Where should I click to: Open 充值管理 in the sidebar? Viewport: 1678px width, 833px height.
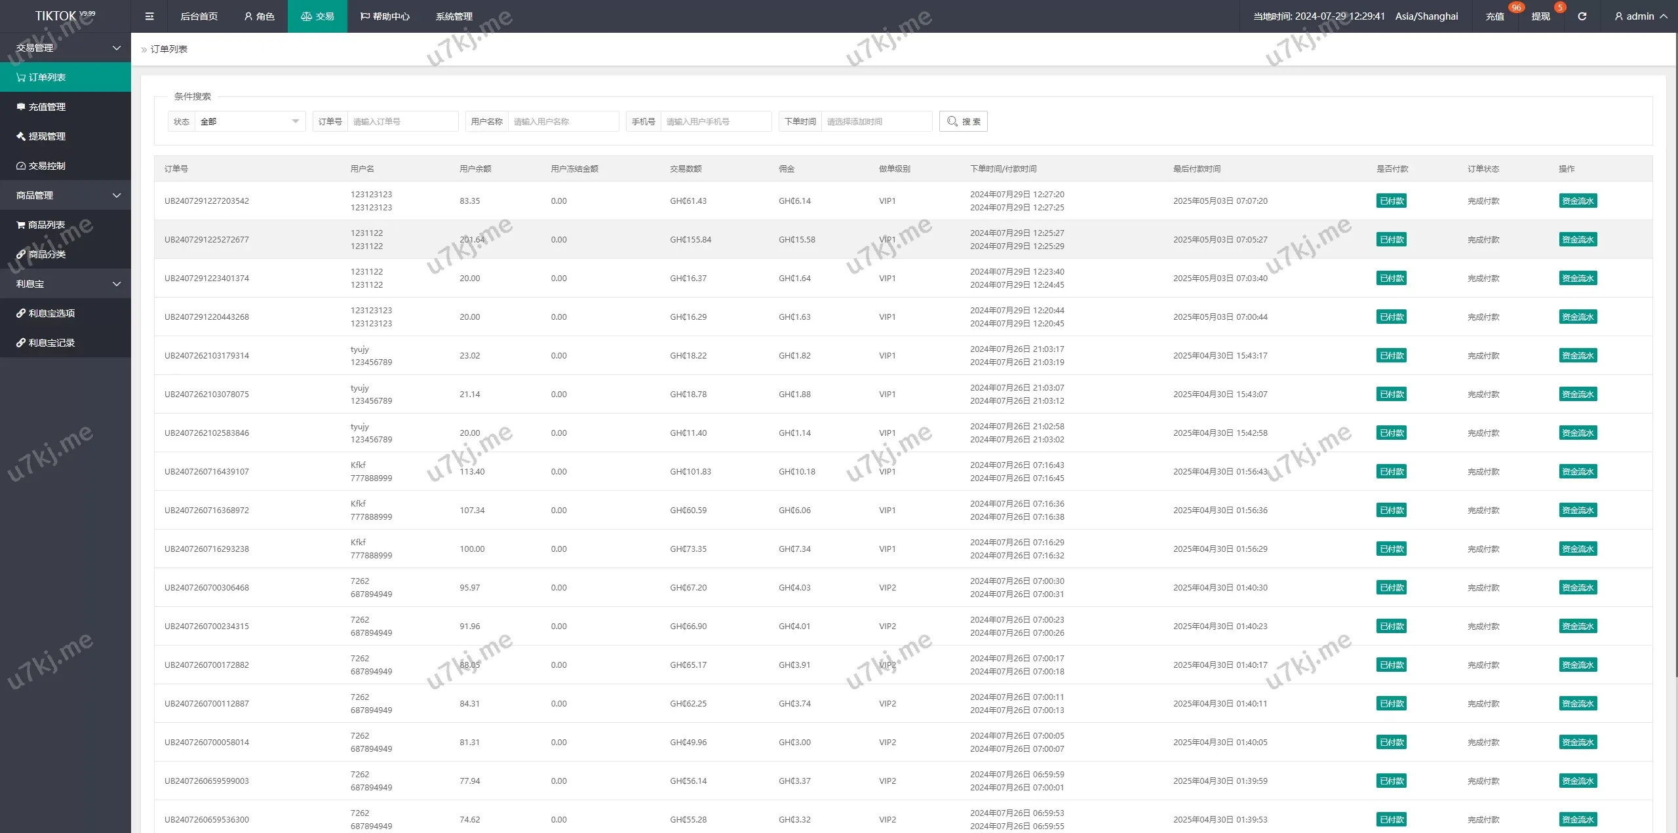47,107
